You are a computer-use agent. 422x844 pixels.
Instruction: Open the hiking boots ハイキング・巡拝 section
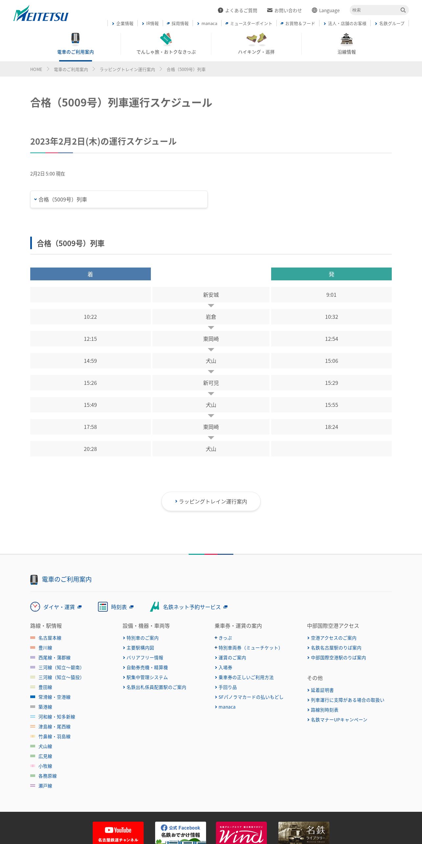(x=256, y=44)
